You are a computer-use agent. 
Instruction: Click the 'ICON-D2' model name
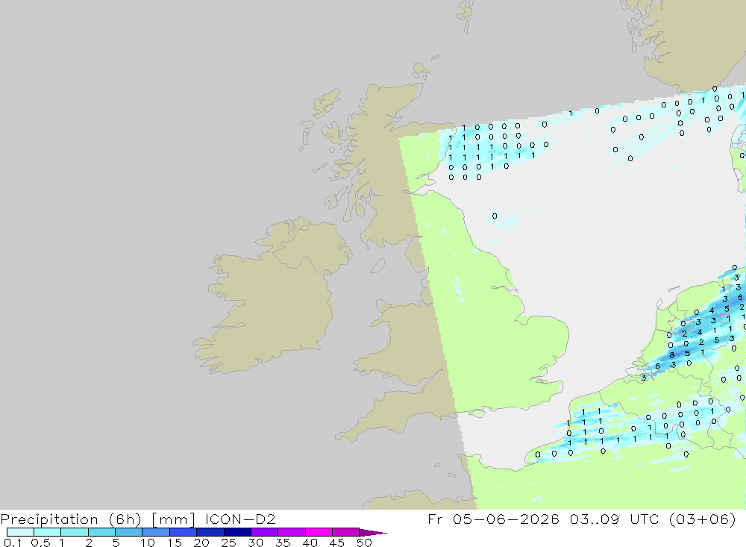pyautogui.click(x=240, y=519)
